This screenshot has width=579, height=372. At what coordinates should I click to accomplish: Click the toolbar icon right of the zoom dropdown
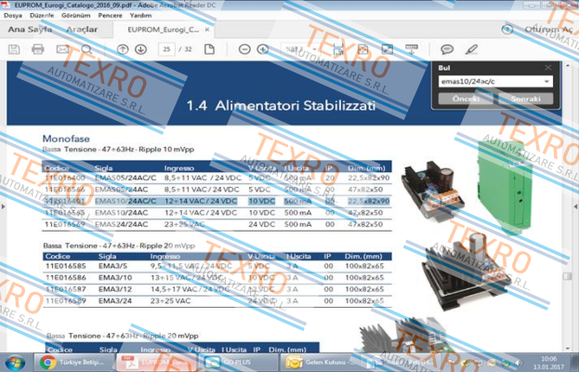coord(338,49)
